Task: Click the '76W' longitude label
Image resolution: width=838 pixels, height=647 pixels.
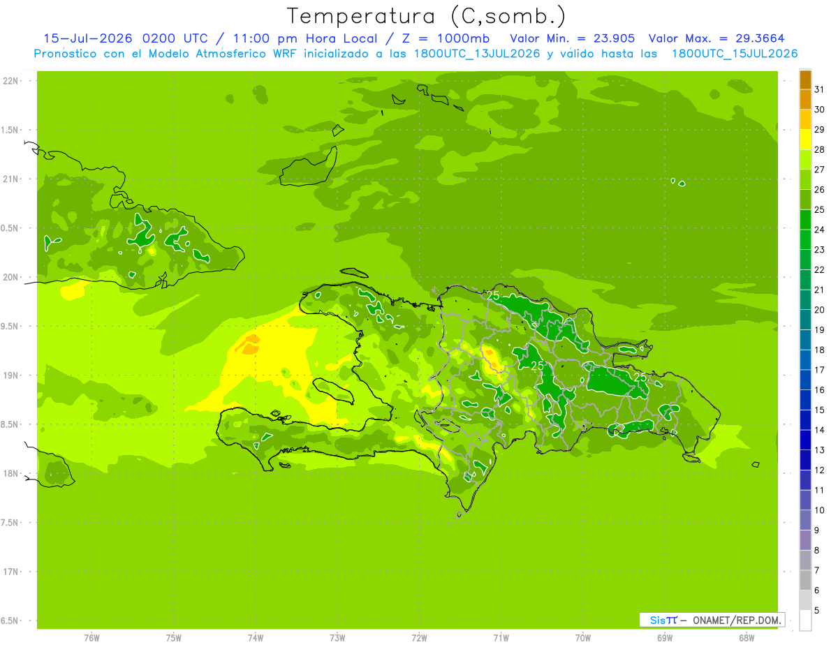Action: (91, 638)
